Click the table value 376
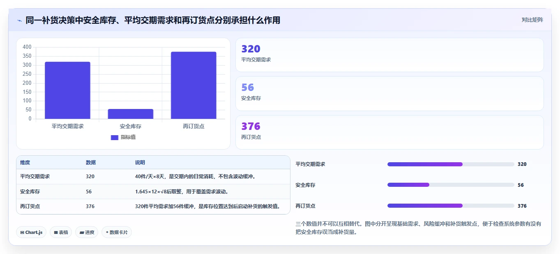 90,206
